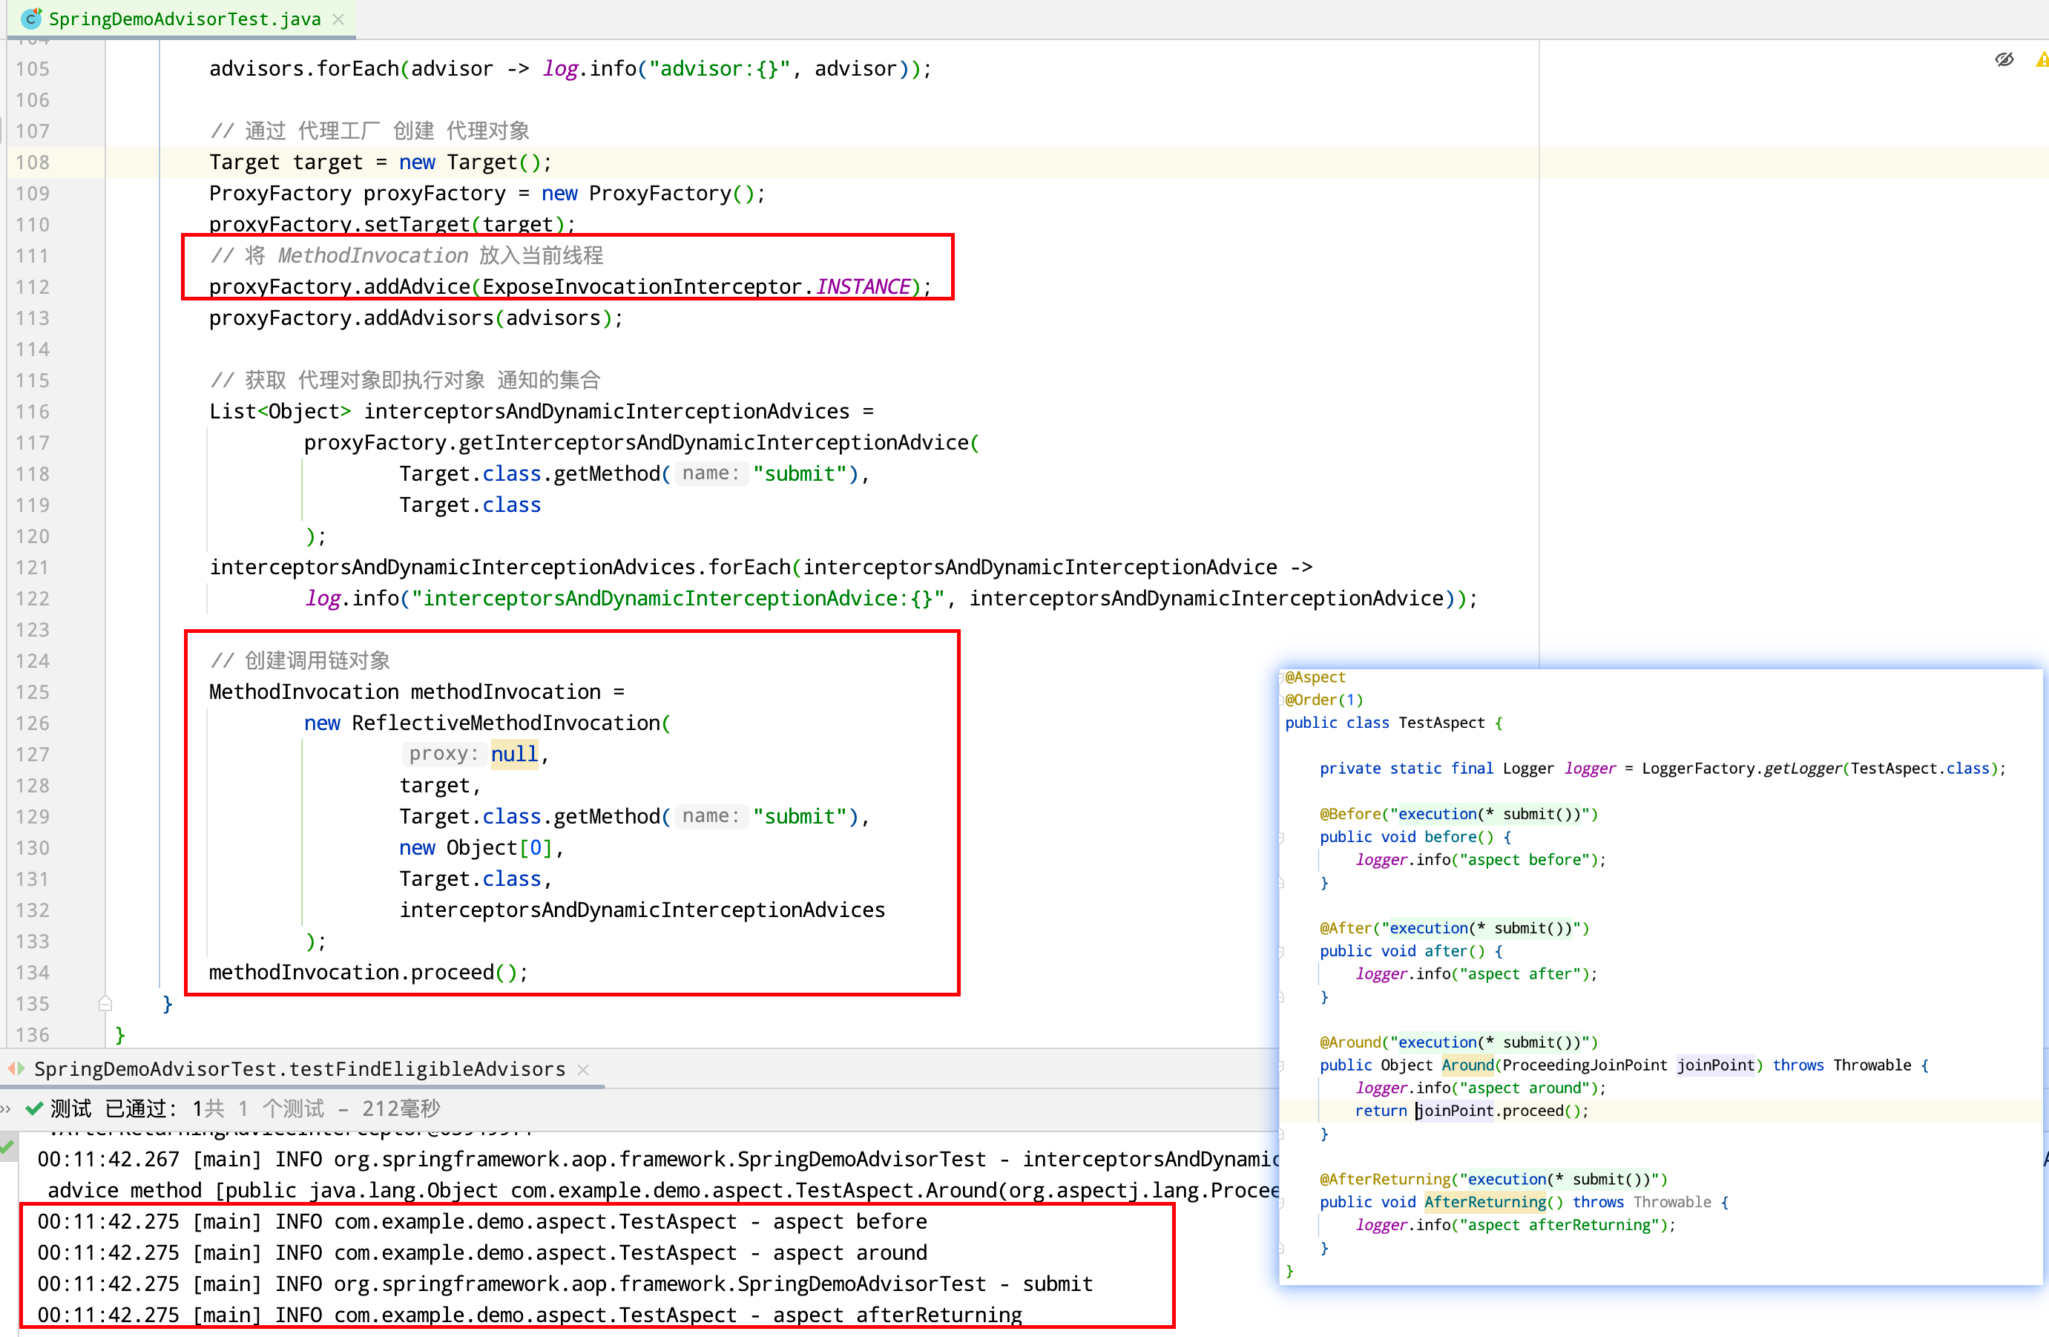The height and width of the screenshot is (1337, 2049).
Task: Close the testFindEligibleAdvisors run tab
Action: pyautogui.click(x=584, y=1069)
